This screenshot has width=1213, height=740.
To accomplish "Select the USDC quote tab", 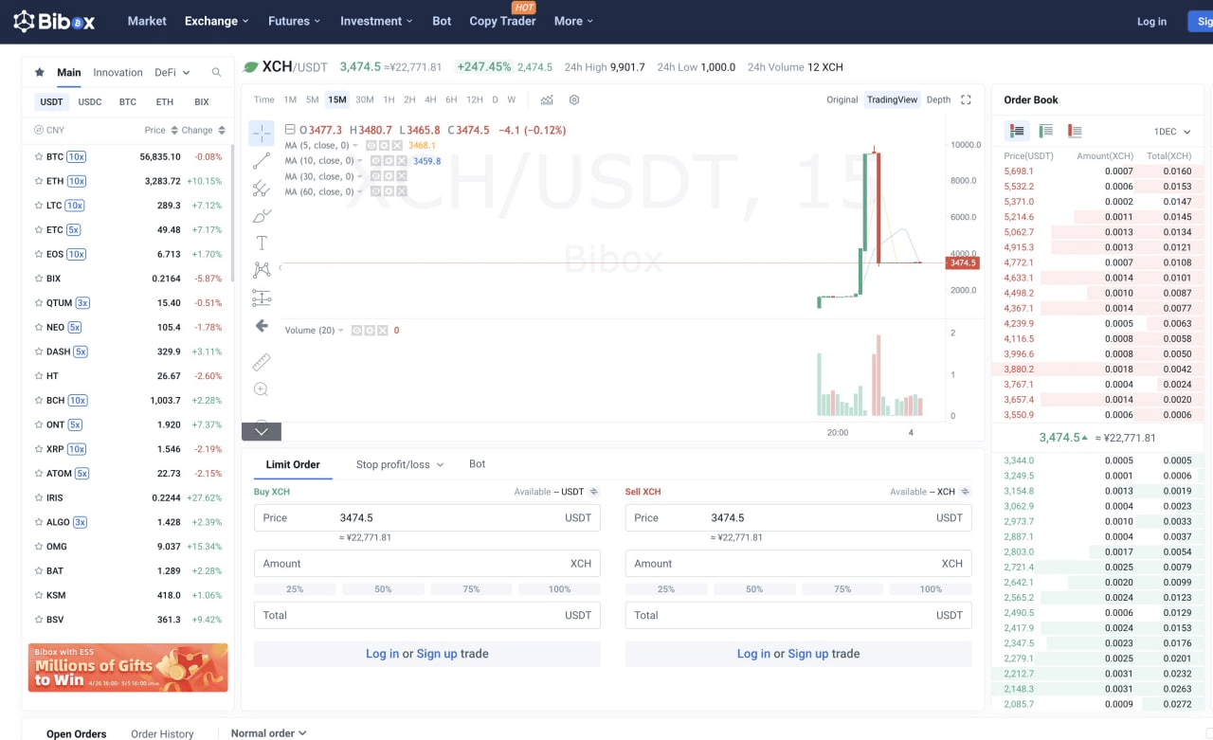I will coord(90,101).
